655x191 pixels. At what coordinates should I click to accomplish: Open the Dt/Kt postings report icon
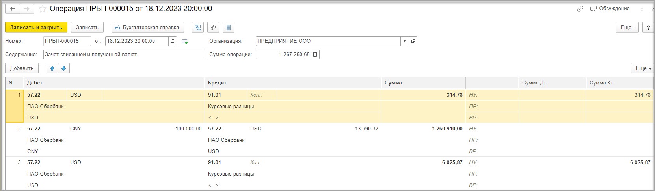198,28
